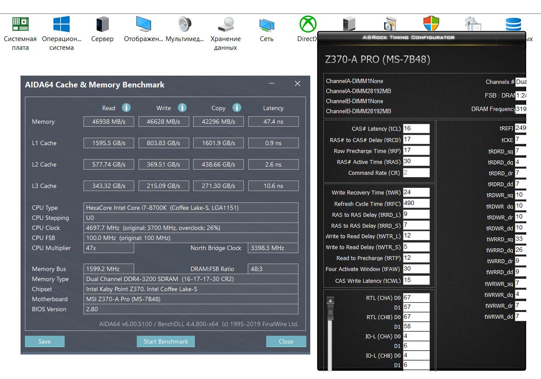The image size is (541, 379).
Task: Click the Memory Type Dual Channel DDR4-3200 value
Action: pyautogui.click(x=191, y=279)
